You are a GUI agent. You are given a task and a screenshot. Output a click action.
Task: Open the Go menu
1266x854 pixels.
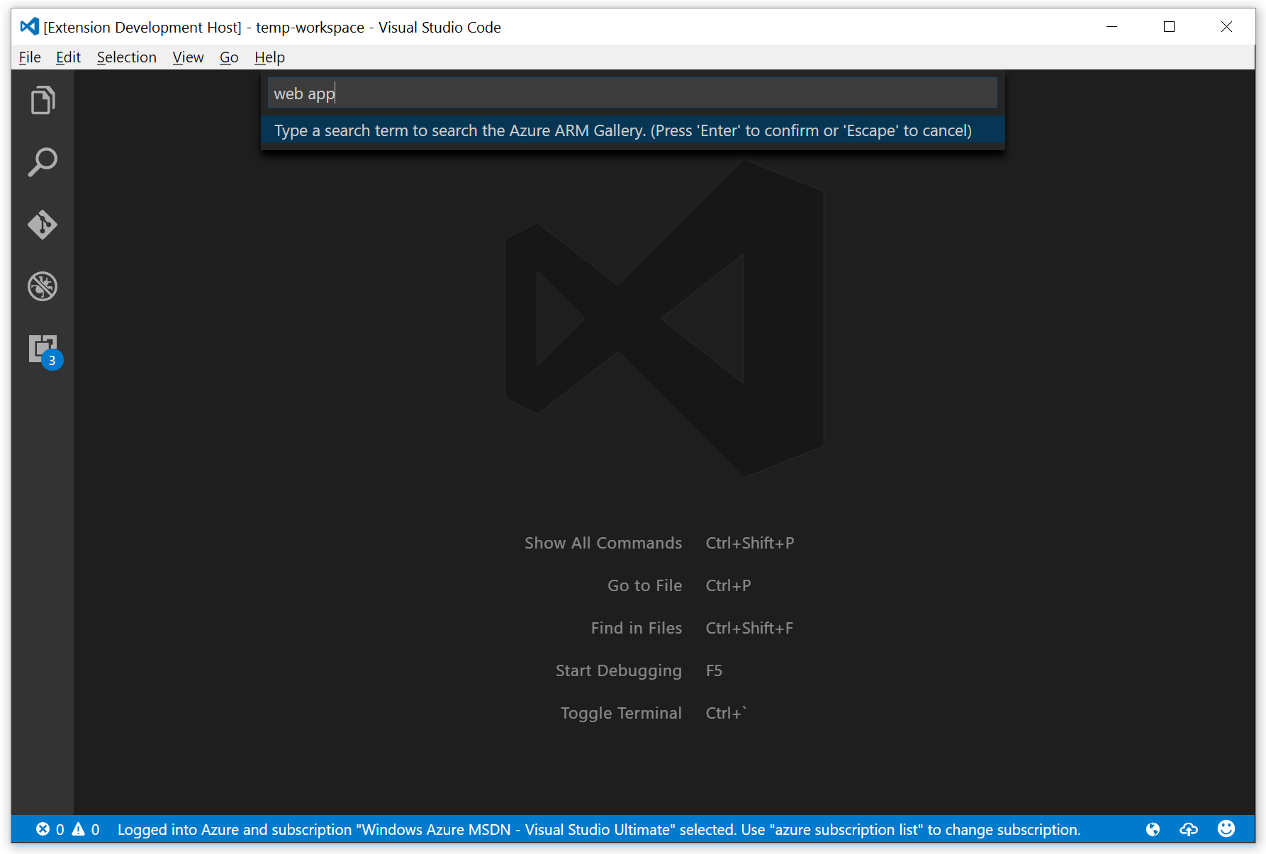click(229, 57)
